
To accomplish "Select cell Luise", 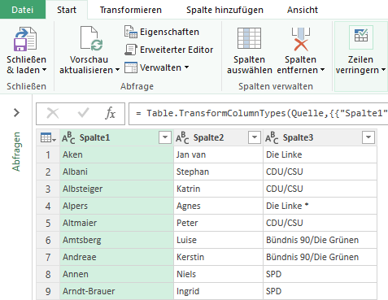I will pos(218,240).
